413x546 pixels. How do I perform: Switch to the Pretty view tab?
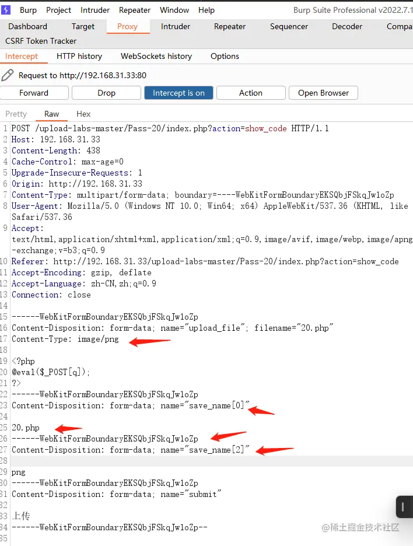[16, 114]
